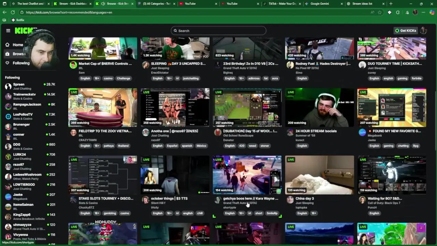Open the browser extensions icon
Viewport: 437px width, 246px height.
(398, 12)
